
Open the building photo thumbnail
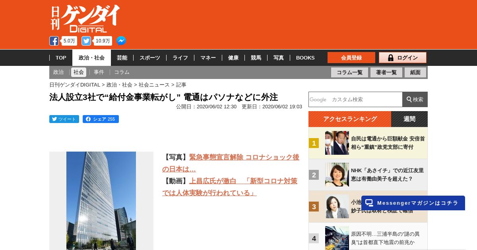tap(101, 201)
